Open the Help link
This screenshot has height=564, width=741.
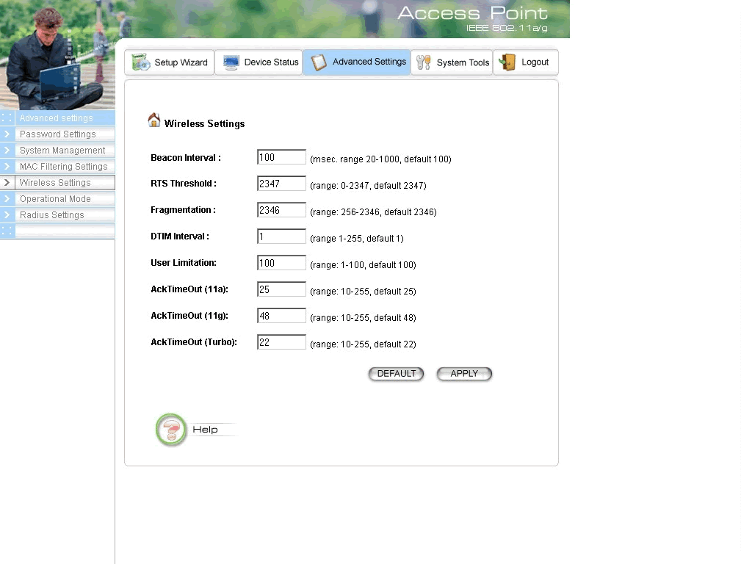[205, 430]
